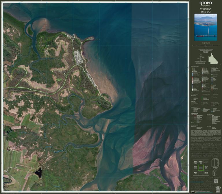The width and height of the screenshot is (222, 194).
Task: Click the Mountain legend symbol
Action: tap(212, 85)
